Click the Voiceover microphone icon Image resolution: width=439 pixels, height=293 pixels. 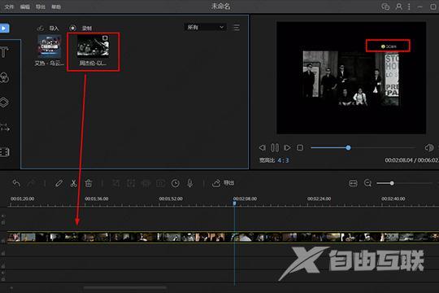pos(190,183)
